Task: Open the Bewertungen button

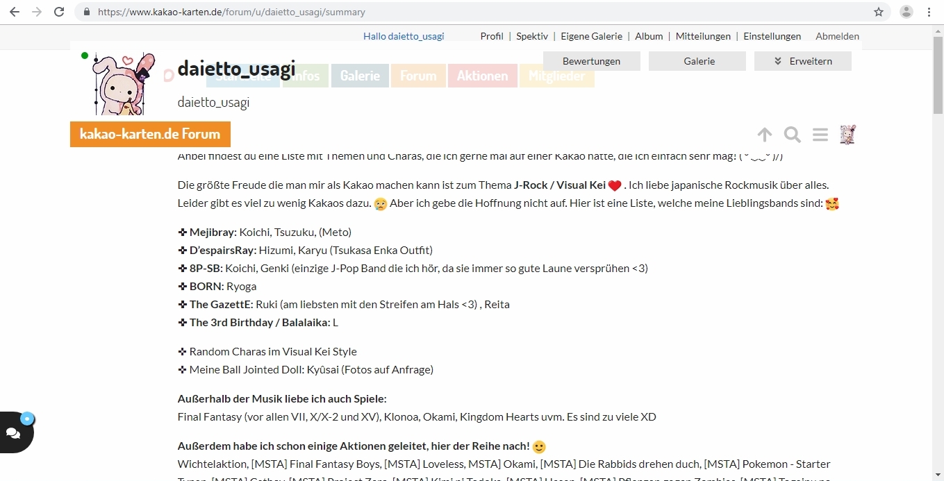Action: point(591,61)
